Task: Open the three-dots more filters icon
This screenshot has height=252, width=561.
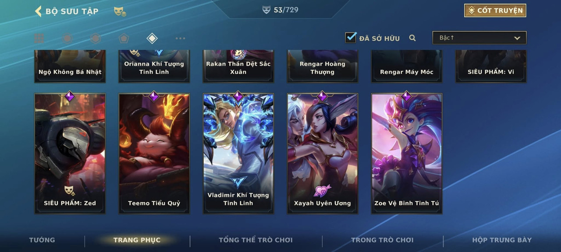Action: (180, 38)
